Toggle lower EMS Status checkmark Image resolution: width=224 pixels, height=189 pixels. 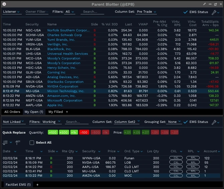click(186, 122)
